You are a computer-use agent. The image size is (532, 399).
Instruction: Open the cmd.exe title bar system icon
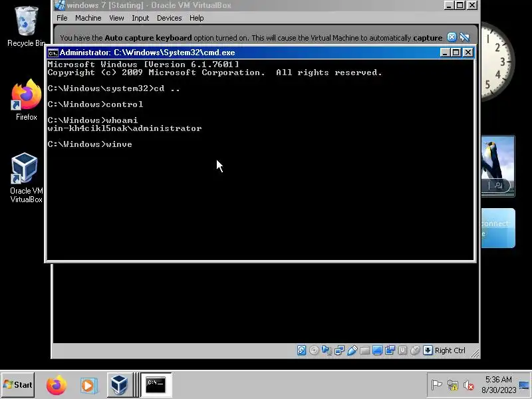coord(53,53)
